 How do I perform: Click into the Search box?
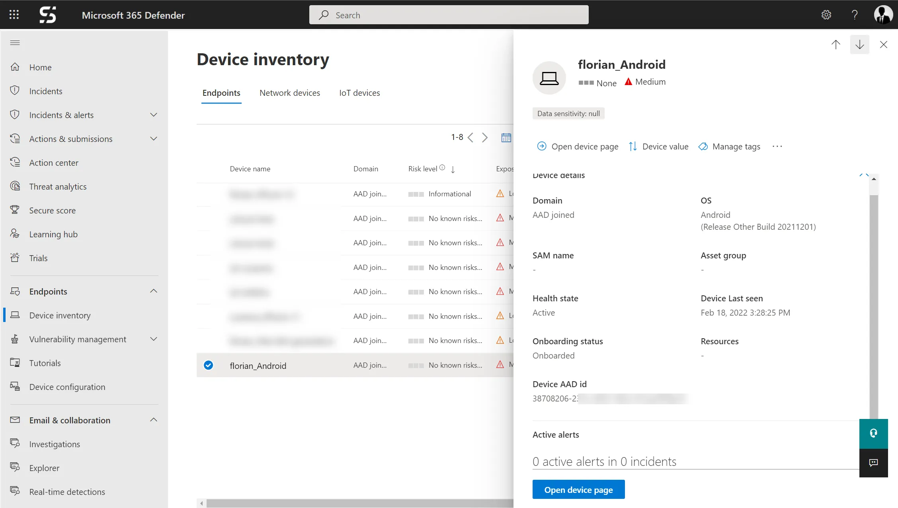(x=449, y=15)
